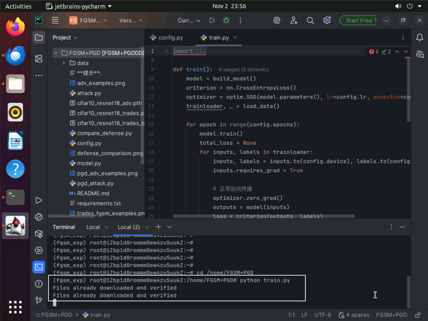Click the Debug bug icon

pyautogui.click(x=226, y=20)
